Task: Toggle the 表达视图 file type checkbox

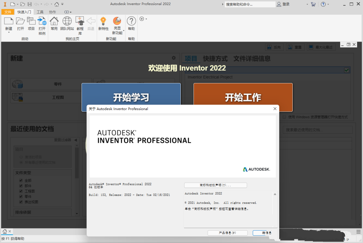Action: [21, 202]
